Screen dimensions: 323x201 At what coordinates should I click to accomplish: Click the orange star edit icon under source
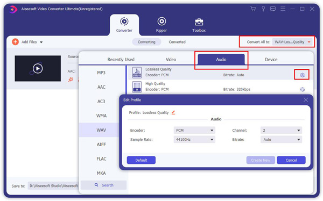71,80
